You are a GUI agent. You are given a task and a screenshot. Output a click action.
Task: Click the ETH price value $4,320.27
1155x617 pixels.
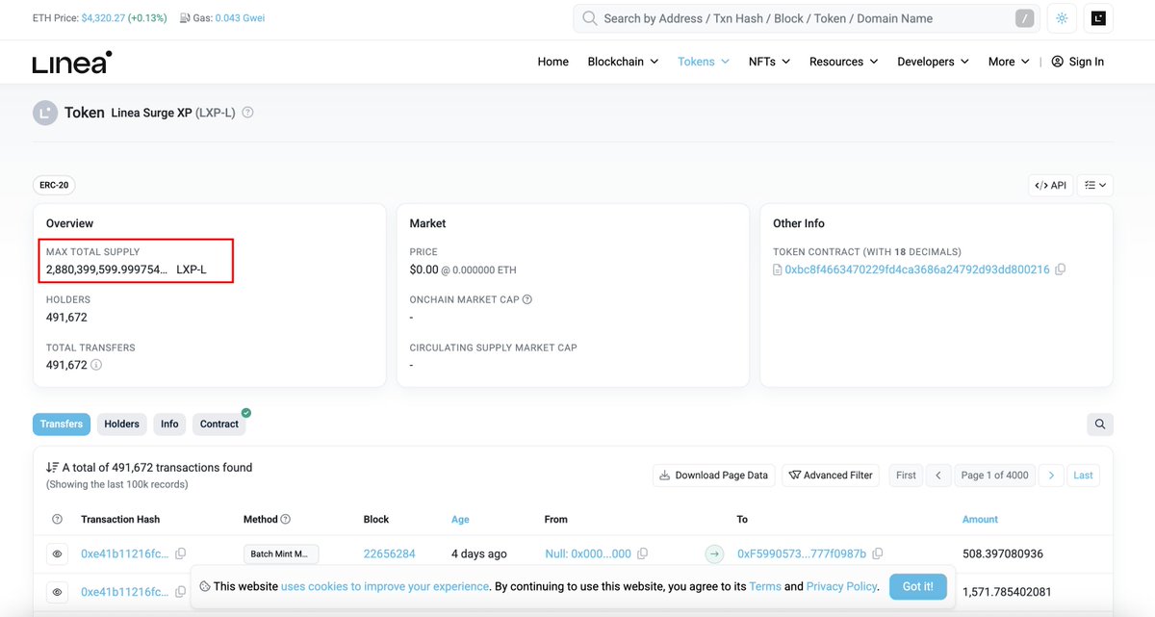point(103,18)
